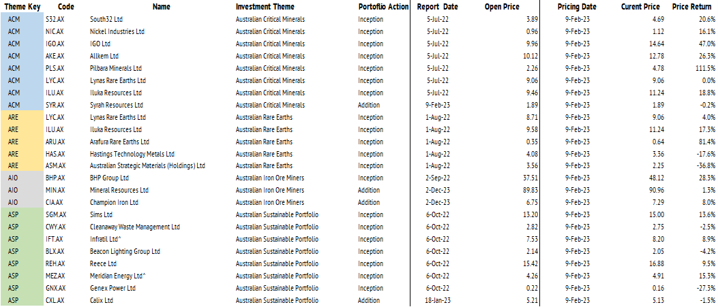Select the Hastings Technology Metals Ltd cell
This screenshot has height=307, width=718.
[132, 154]
